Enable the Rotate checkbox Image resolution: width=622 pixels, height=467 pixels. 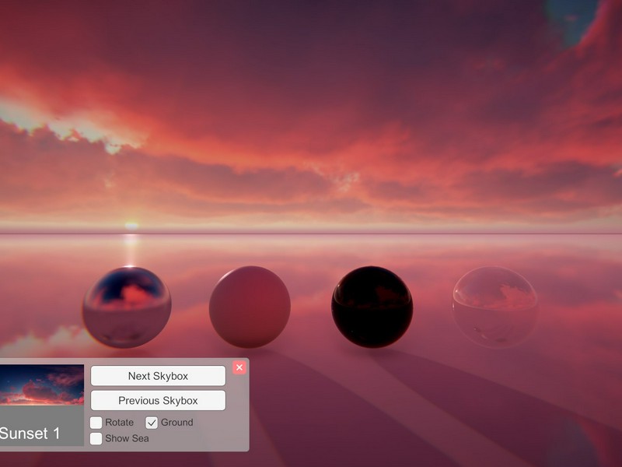[x=96, y=423]
